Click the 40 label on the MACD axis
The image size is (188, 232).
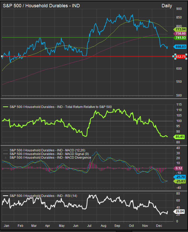pos(178,148)
